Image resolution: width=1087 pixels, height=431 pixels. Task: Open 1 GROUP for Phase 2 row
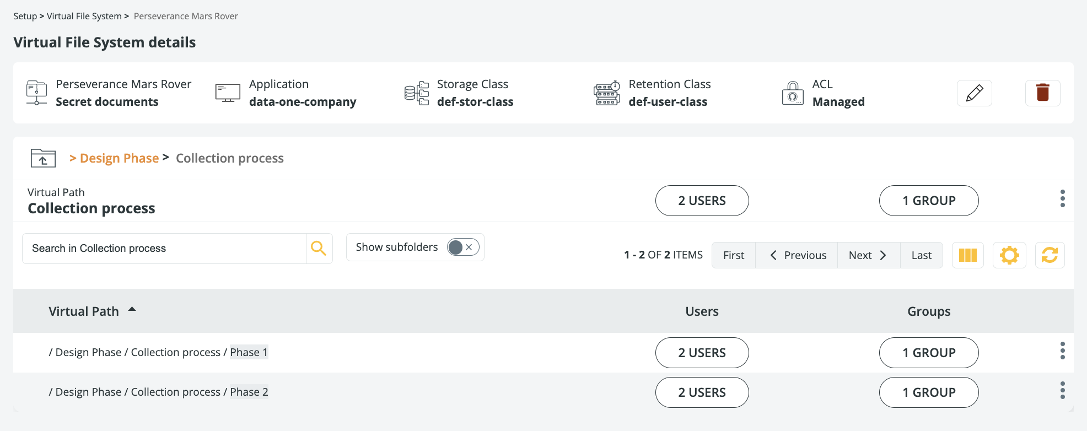coord(928,392)
